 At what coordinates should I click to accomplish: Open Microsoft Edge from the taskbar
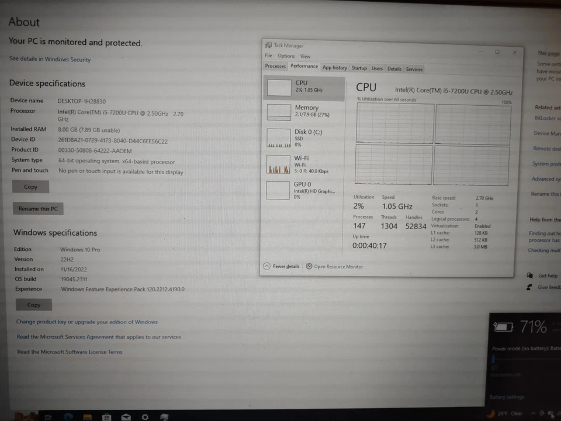coord(68,417)
